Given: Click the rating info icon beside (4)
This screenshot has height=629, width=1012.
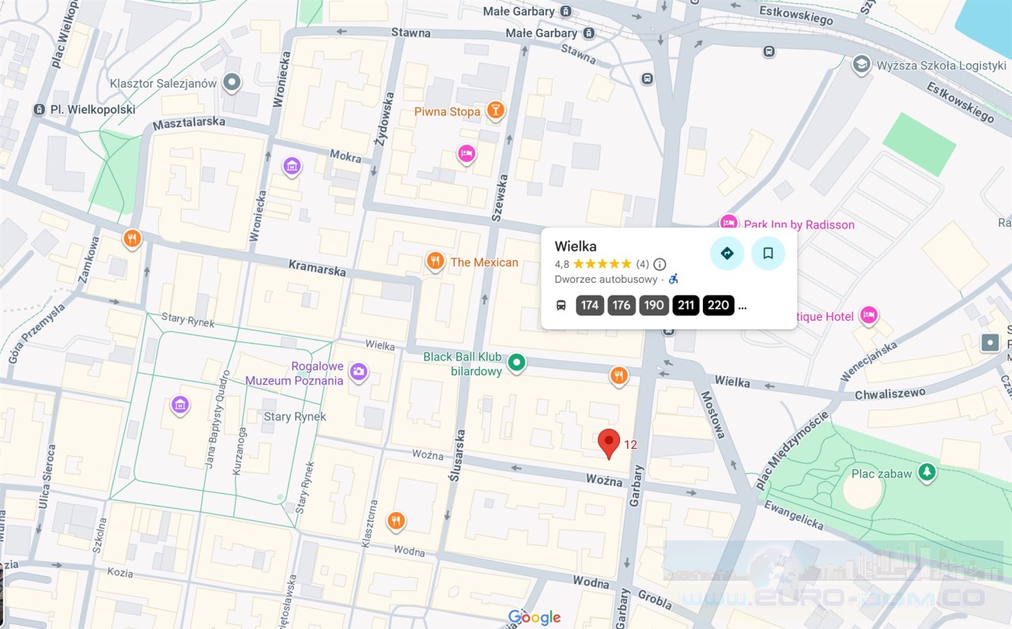Looking at the screenshot, I should (x=659, y=264).
